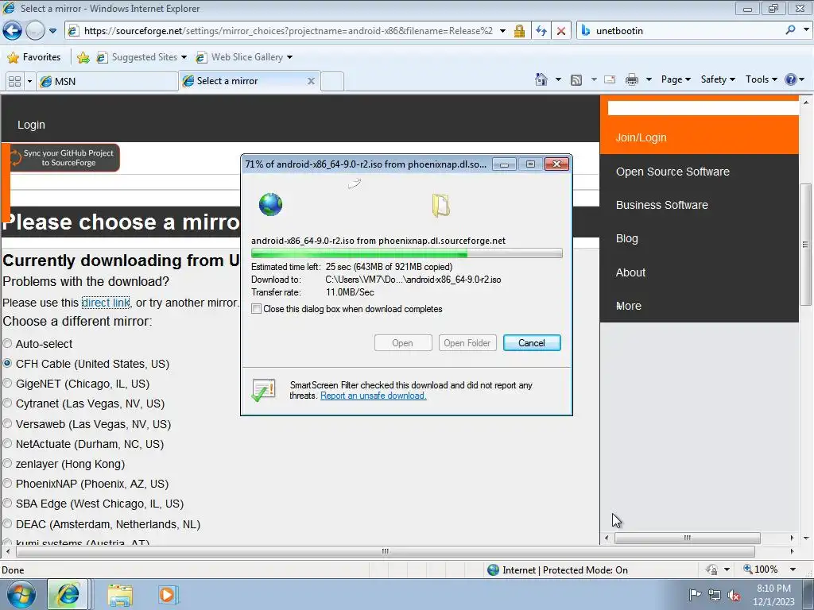Select the Auto-select mirror option

7,343
